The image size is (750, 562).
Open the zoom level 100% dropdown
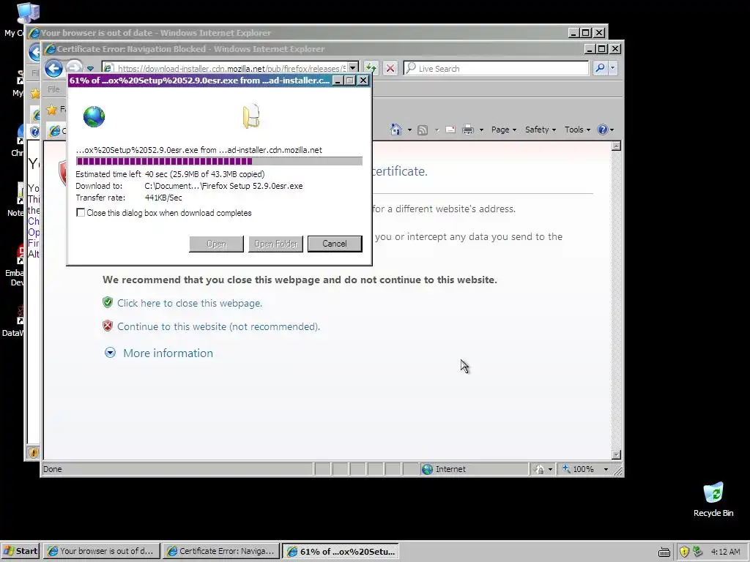coord(606,469)
